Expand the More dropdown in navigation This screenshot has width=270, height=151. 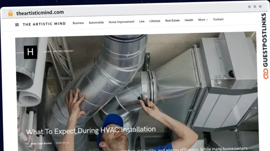[203, 20]
